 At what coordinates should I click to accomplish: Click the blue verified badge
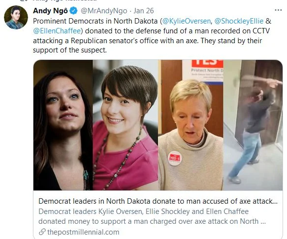click(x=74, y=11)
